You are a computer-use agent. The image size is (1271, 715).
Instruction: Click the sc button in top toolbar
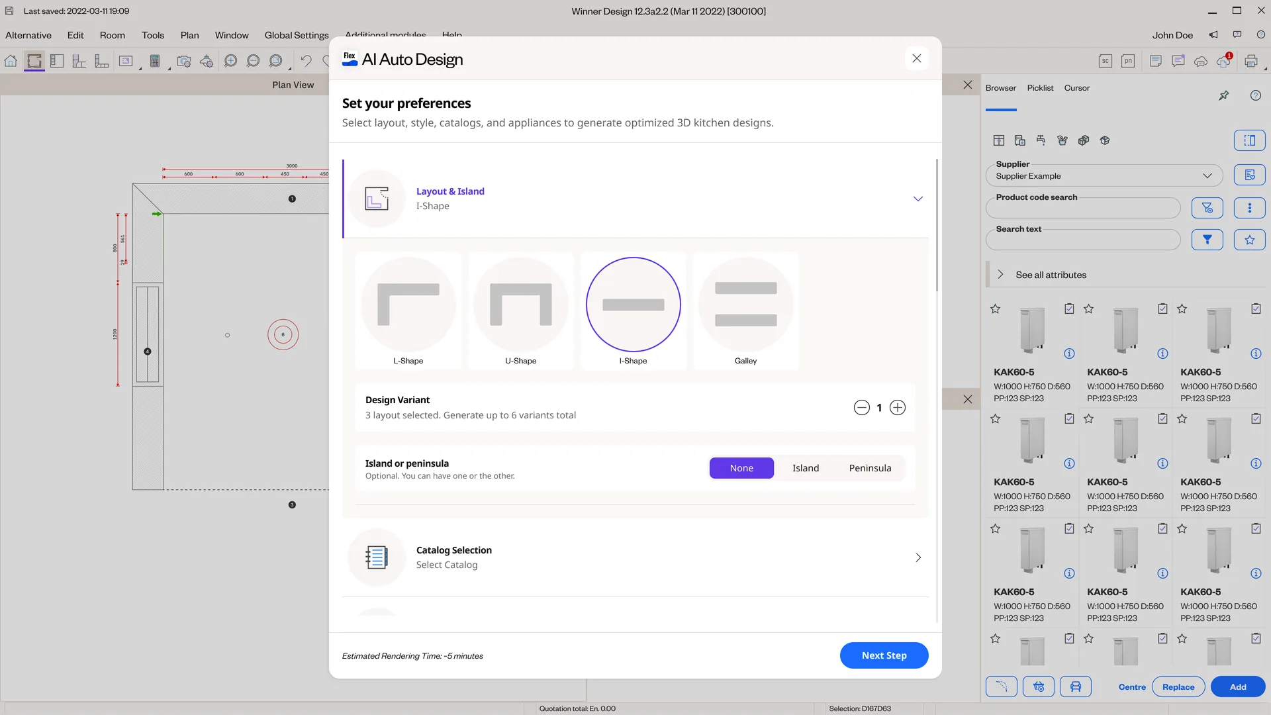click(x=1106, y=61)
